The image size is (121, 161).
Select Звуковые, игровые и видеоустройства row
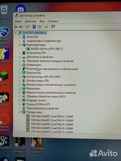[50, 61]
